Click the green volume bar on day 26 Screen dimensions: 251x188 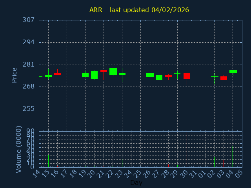point(150,164)
